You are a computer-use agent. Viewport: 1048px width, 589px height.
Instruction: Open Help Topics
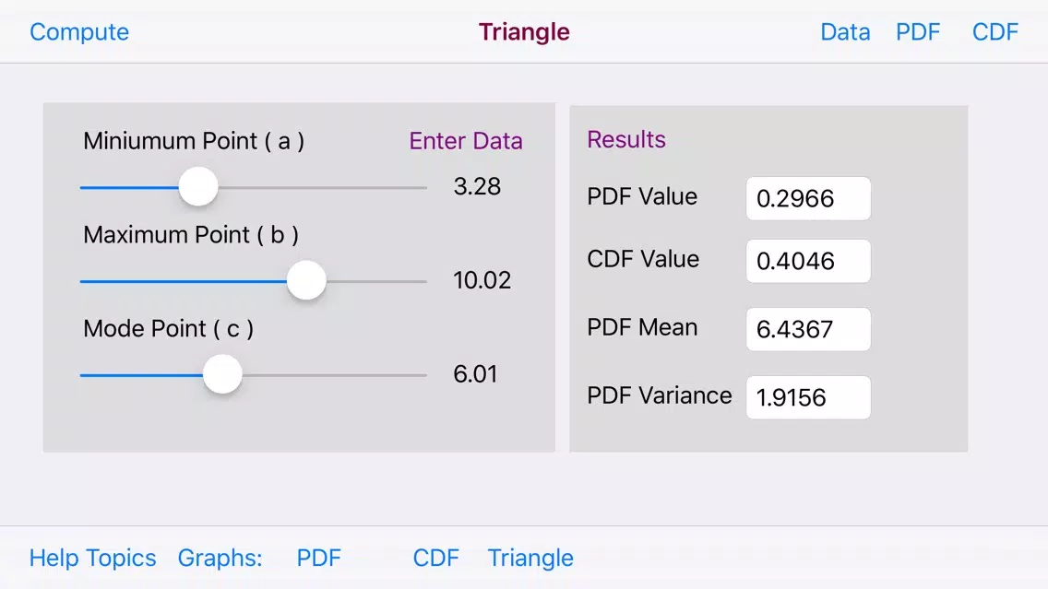click(92, 558)
